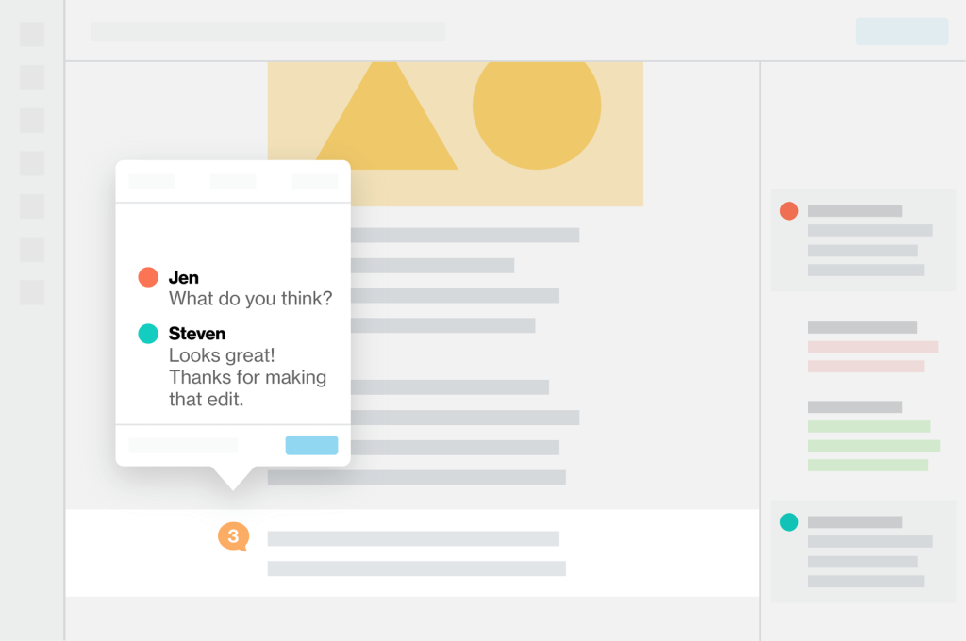Click Steven's teal avatar in the popup

tap(148, 334)
